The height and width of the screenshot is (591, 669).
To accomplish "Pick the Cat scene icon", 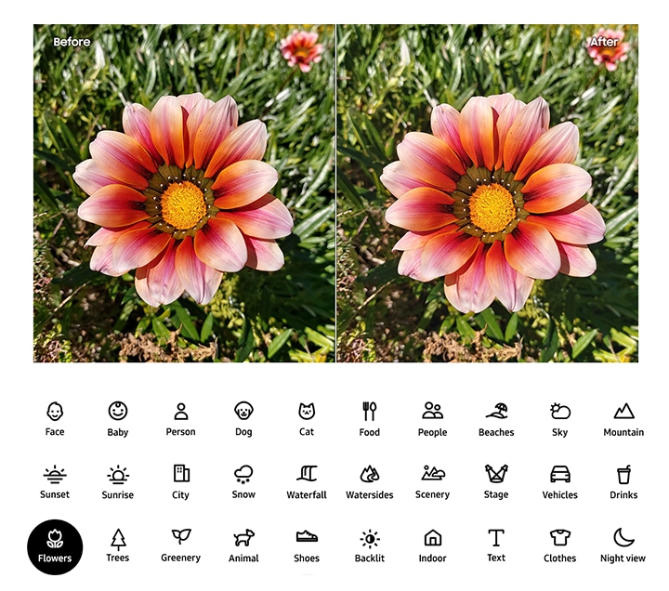I will pos(307,412).
